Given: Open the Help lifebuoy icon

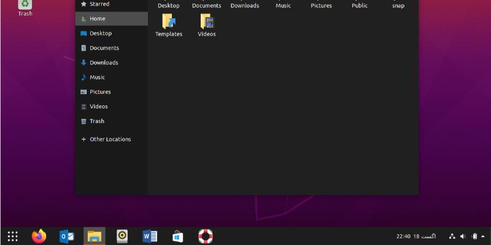Looking at the screenshot, I should [205, 236].
